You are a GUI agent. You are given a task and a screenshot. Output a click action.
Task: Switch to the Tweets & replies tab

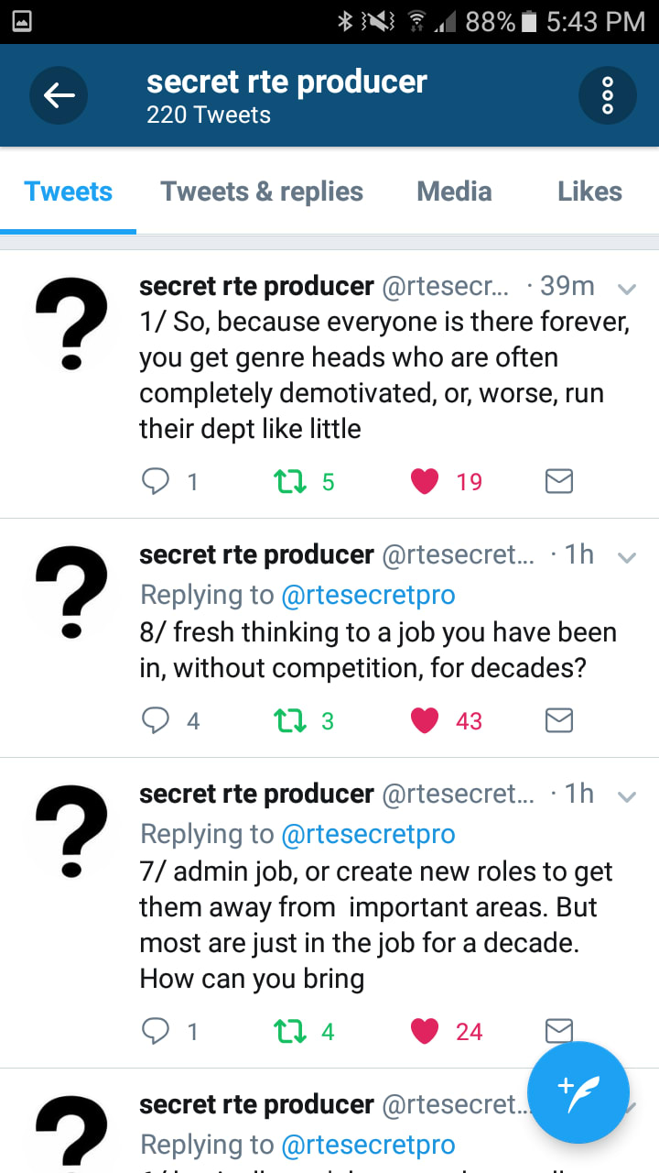tap(262, 192)
